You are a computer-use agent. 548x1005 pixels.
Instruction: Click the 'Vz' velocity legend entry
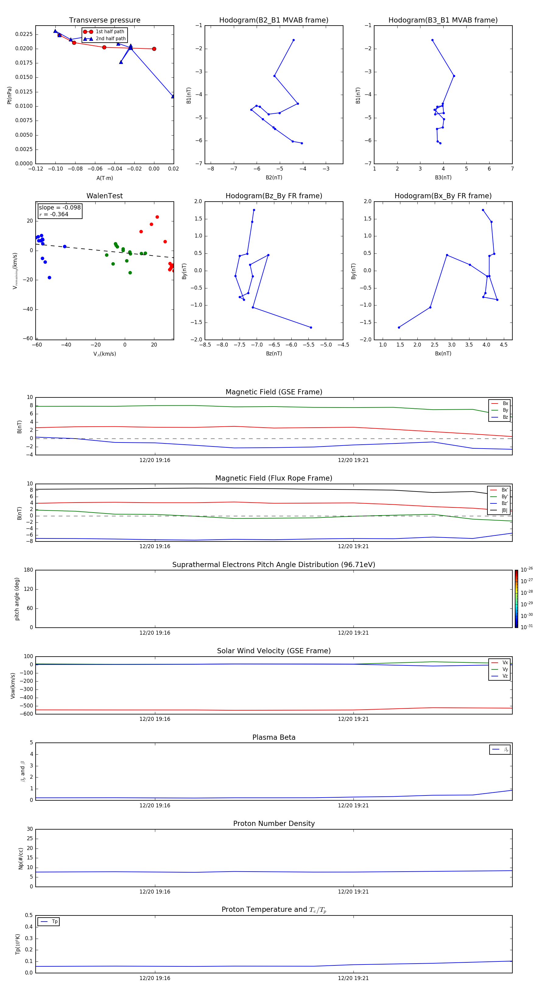(500, 676)
